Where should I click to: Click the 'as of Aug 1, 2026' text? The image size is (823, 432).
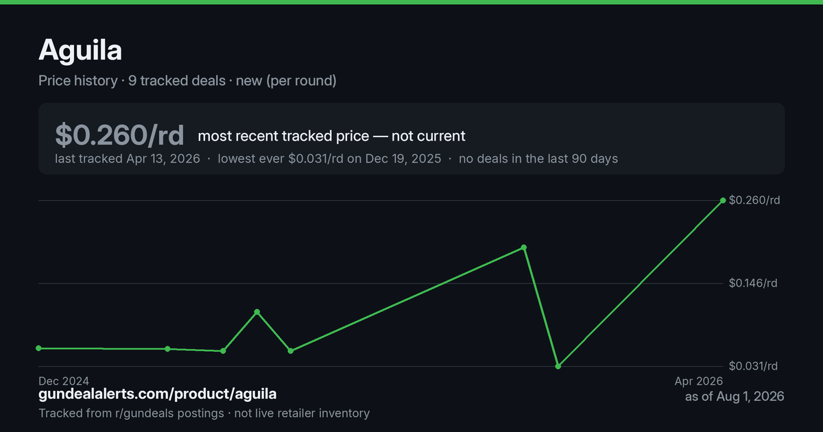pos(735,397)
